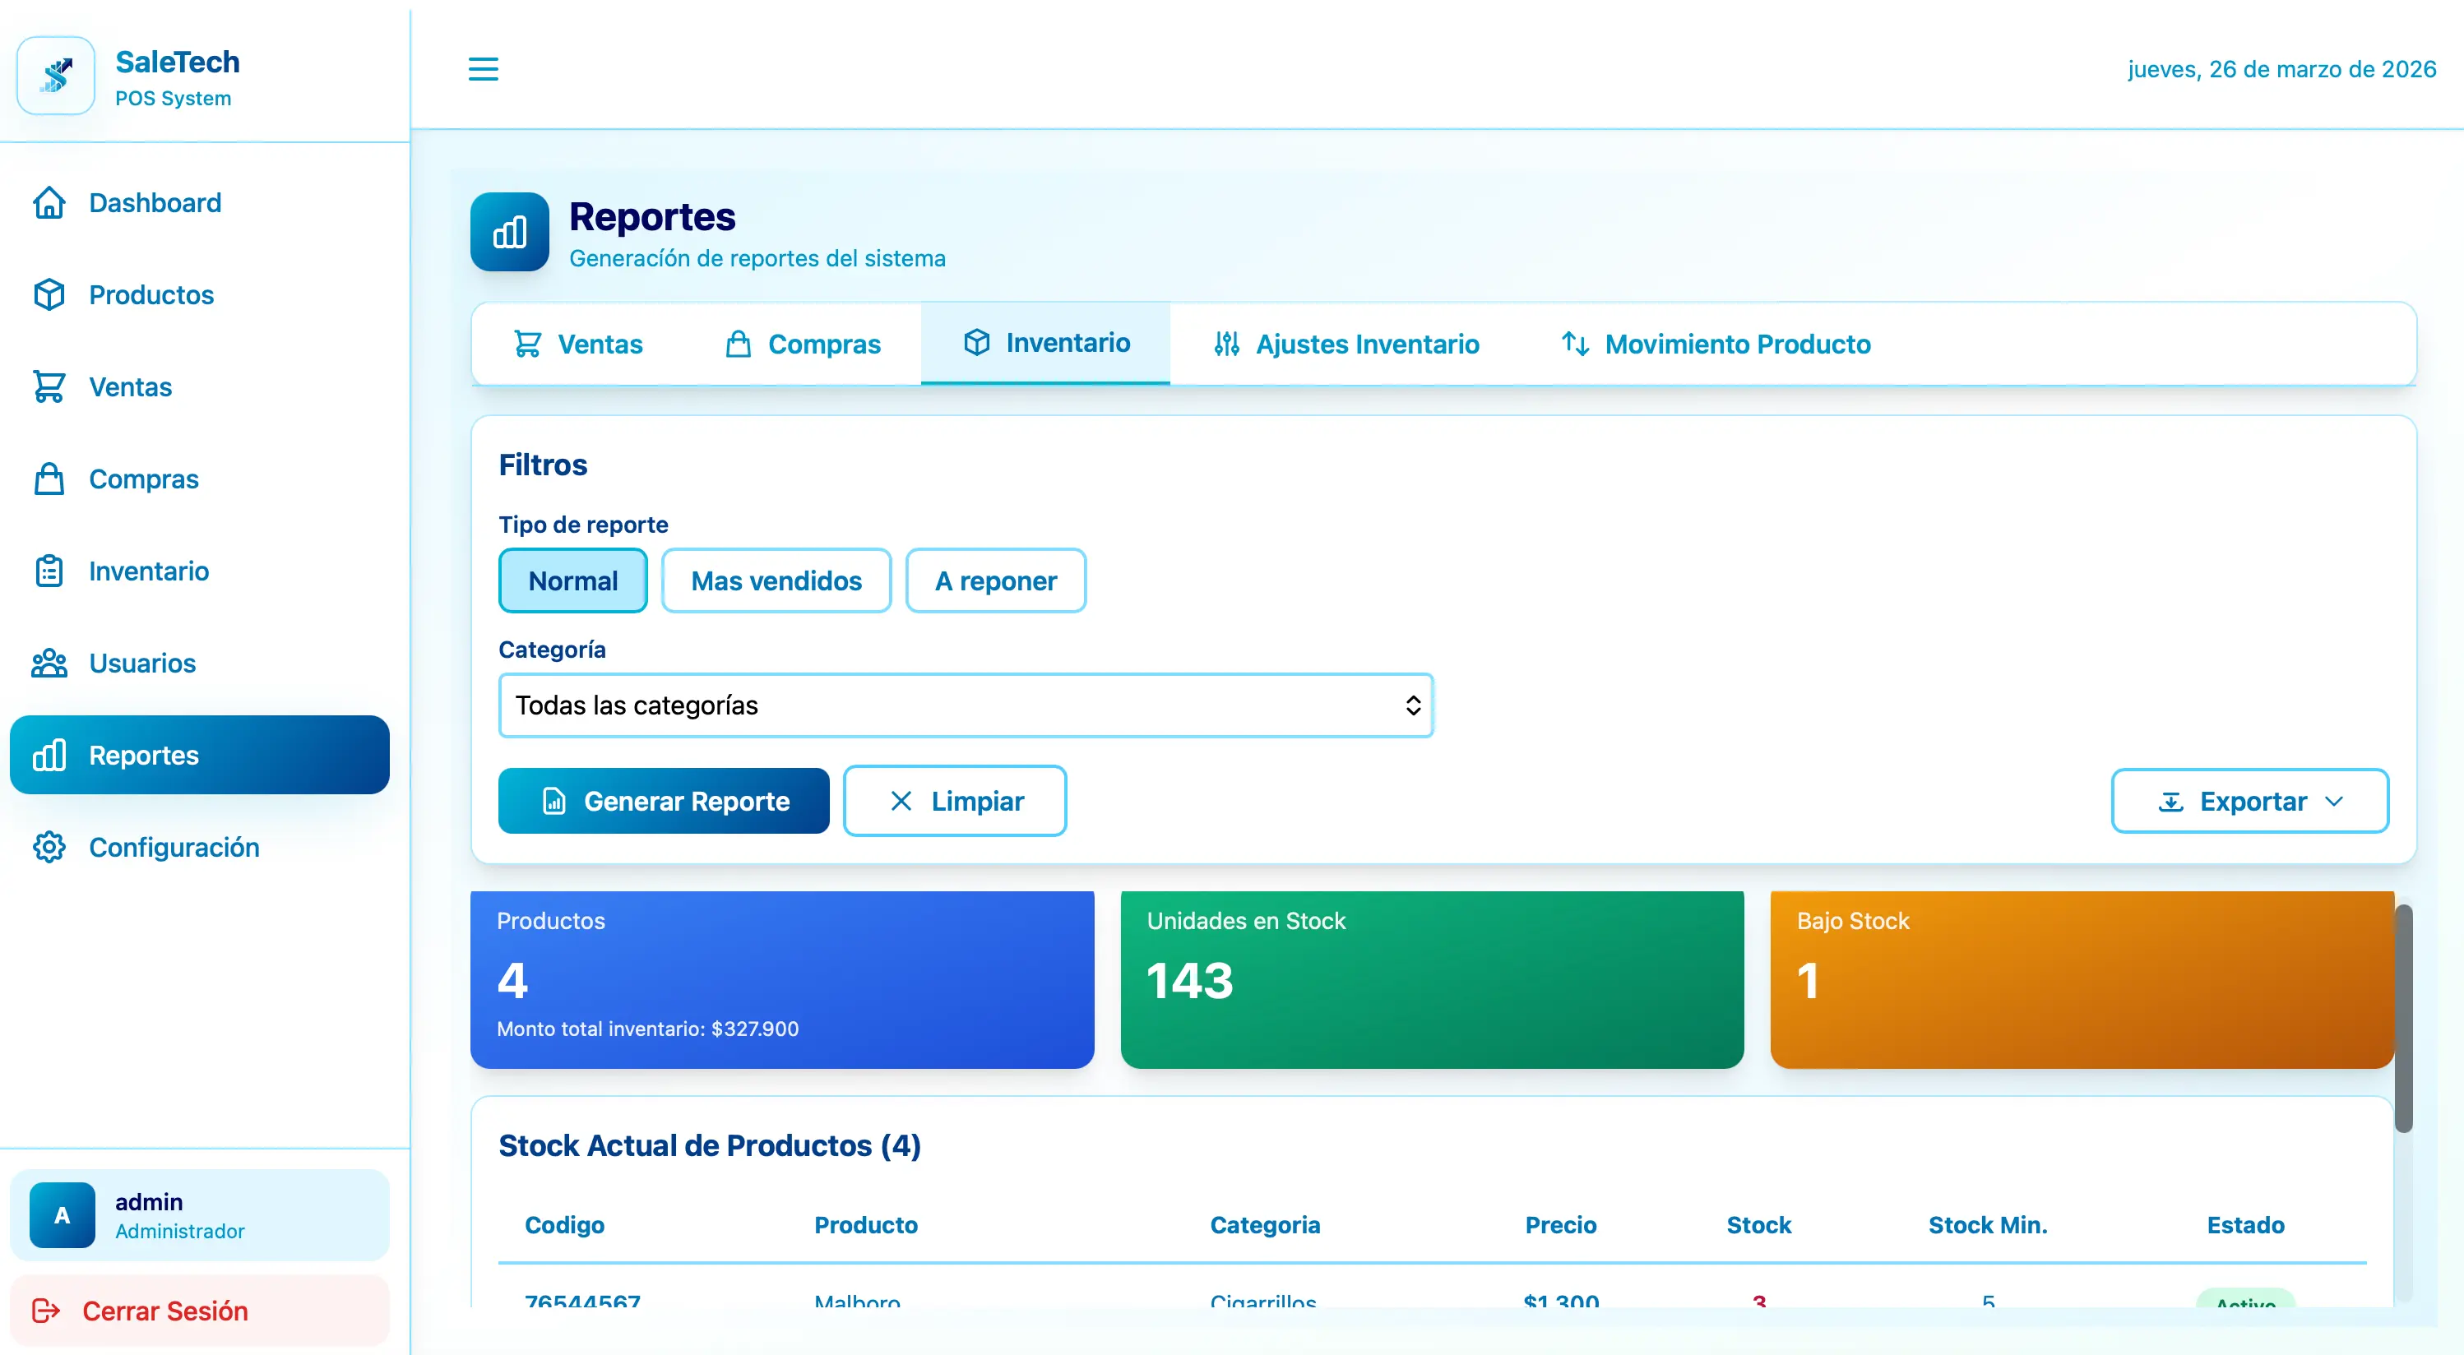
Task: Click Cerrar Sesión to log out
Action: pyautogui.click(x=164, y=1310)
